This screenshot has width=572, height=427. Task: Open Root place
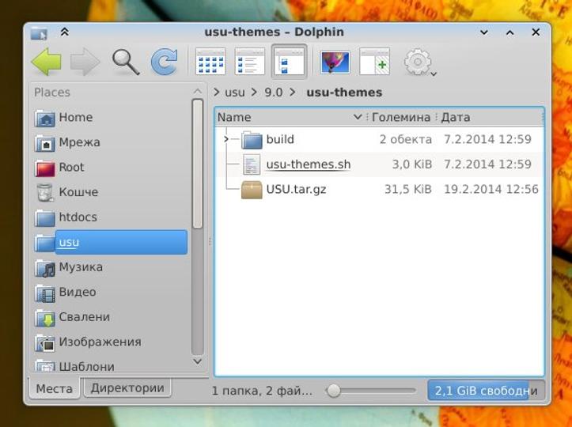(x=109, y=168)
